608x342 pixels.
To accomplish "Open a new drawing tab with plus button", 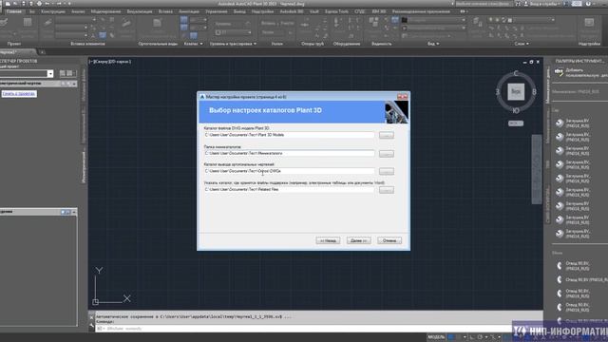I will pyautogui.click(x=42, y=52).
